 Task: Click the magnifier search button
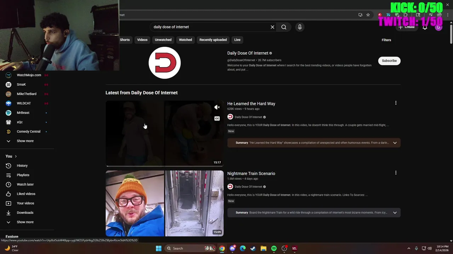(284, 27)
